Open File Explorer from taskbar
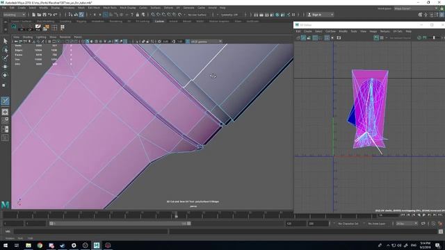 [29, 245]
